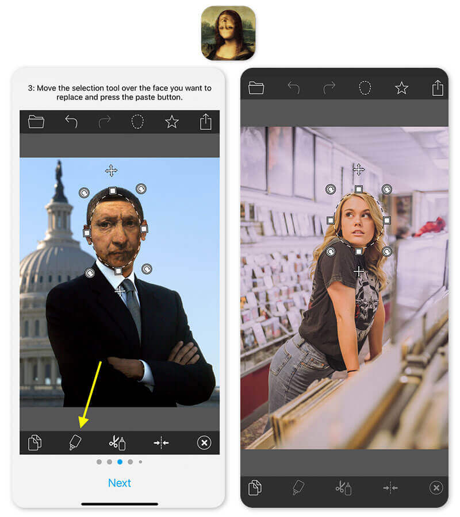Mark as favorite with the star icon
This screenshot has height=517, width=460.
(x=171, y=122)
